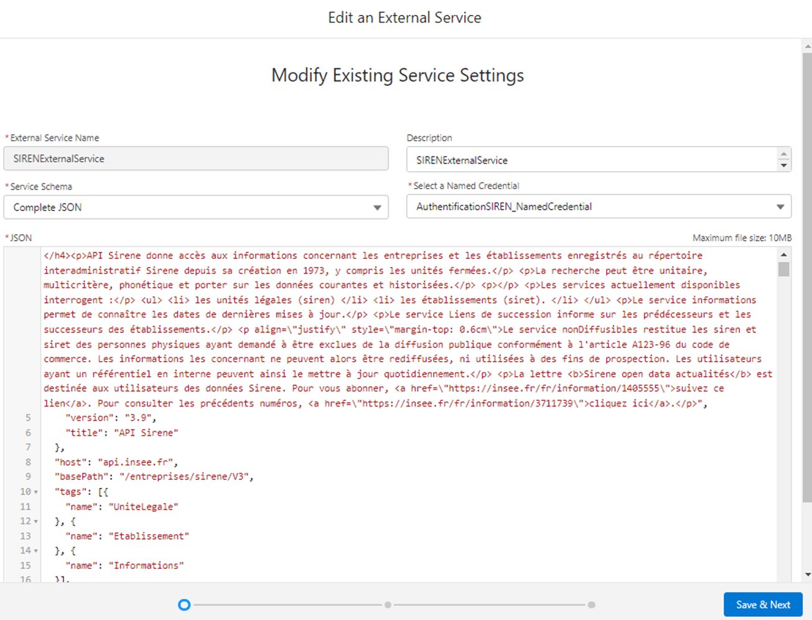Viewport: 812px width, 620px height.
Task: Click the Description field's down scroll arrow
Action: coord(783,166)
